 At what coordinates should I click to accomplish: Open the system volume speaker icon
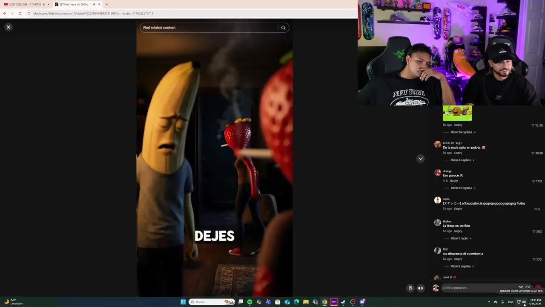click(524, 302)
